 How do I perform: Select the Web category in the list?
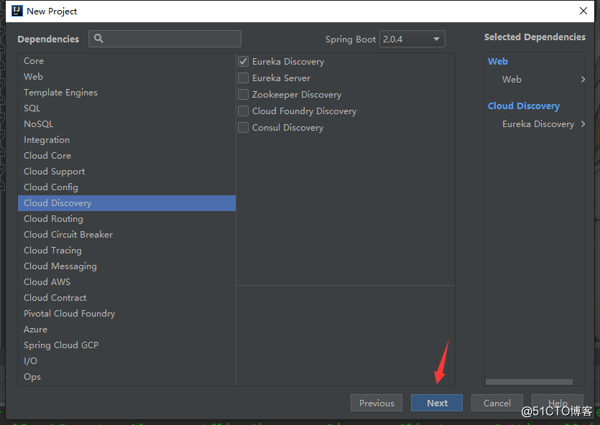click(126, 76)
